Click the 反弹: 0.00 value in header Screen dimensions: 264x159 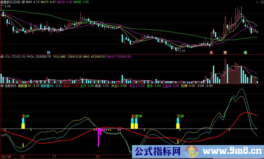tap(188, 86)
